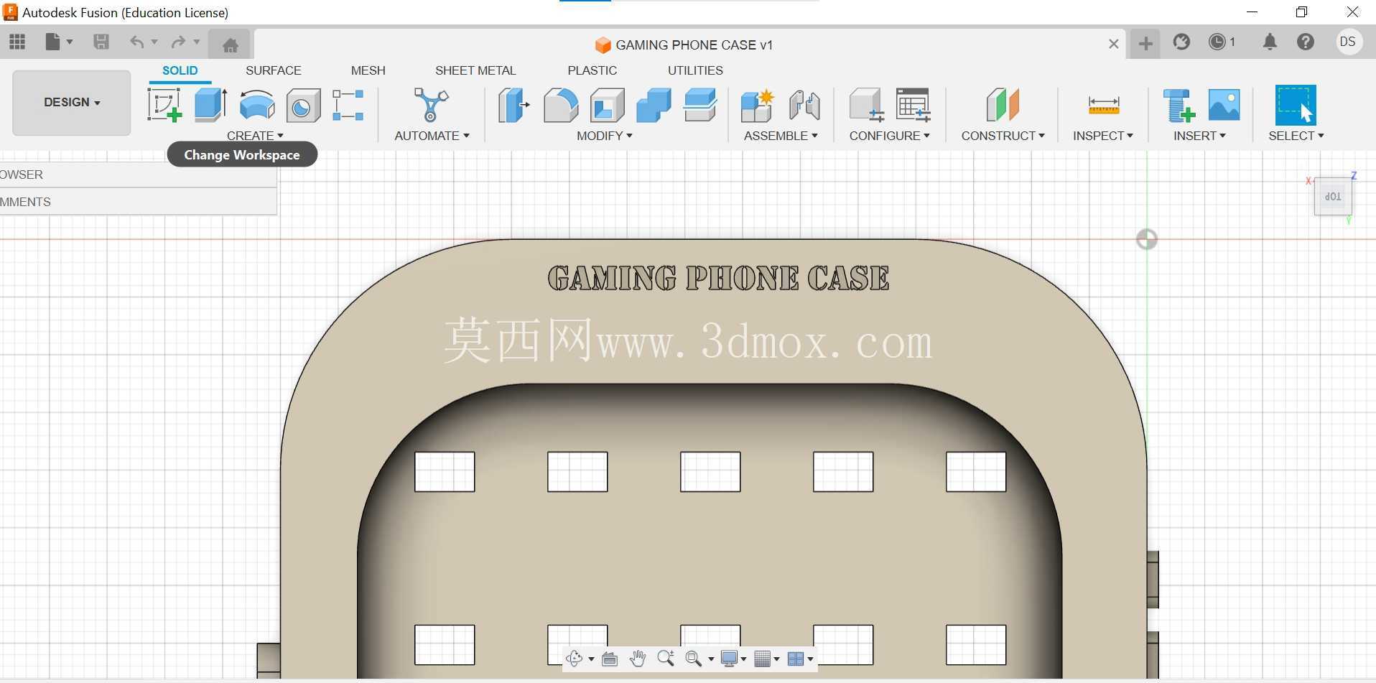Select the Insert Derive tool
The width and height of the screenshot is (1376, 683).
(x=1179, y=105)
